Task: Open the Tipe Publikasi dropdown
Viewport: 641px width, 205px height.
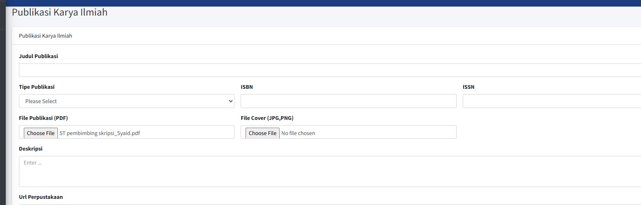Action: tap(126, 101)
